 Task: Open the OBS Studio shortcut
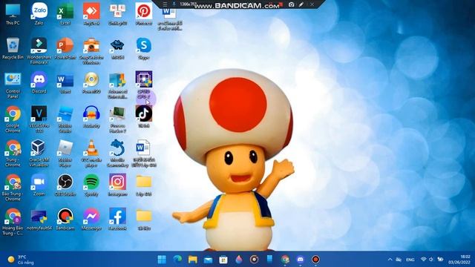click(65, 185)
